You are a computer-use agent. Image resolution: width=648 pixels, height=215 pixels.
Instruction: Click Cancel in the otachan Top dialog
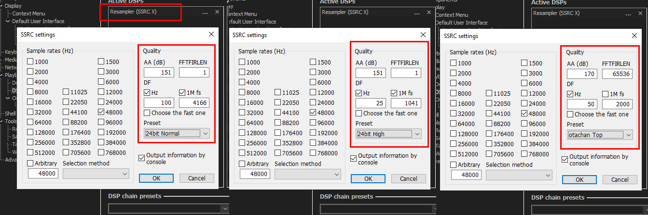point(620,179)
